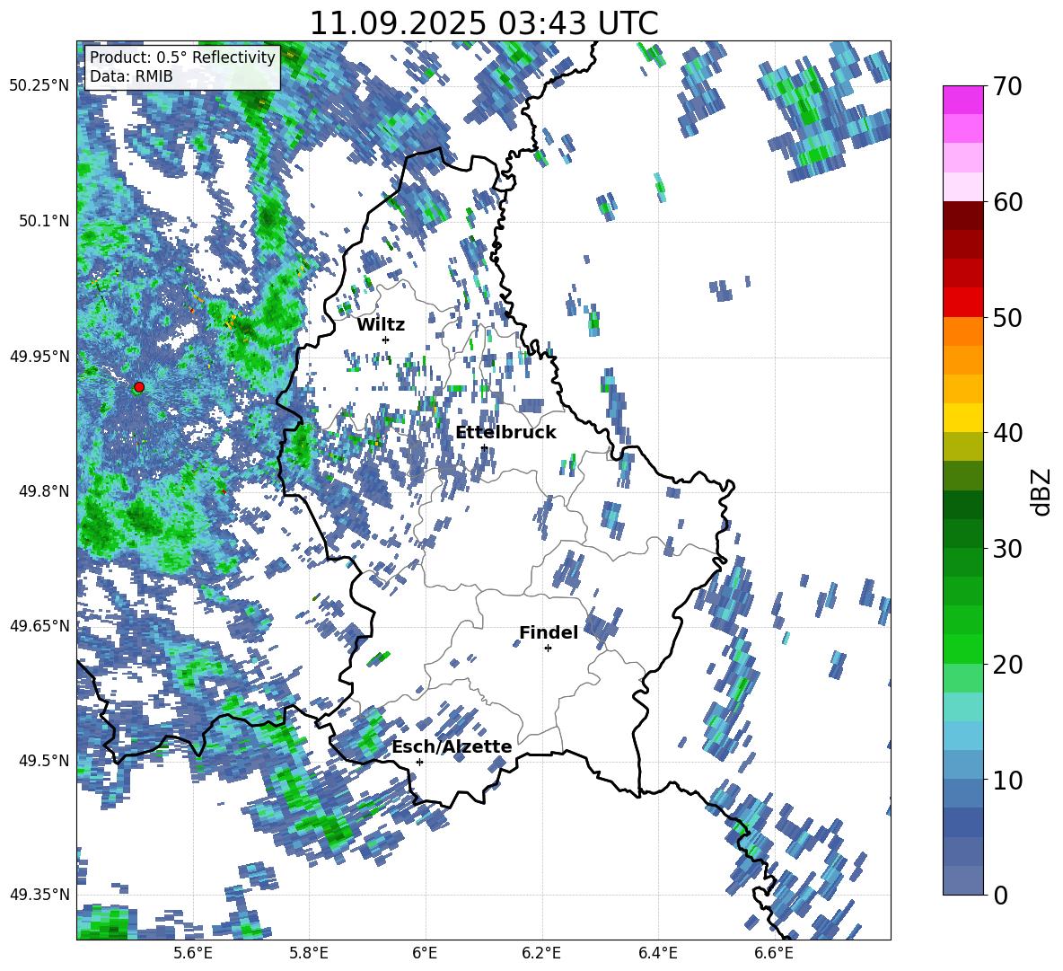Click the latitude label 50.1°N

tap(43, 221)
